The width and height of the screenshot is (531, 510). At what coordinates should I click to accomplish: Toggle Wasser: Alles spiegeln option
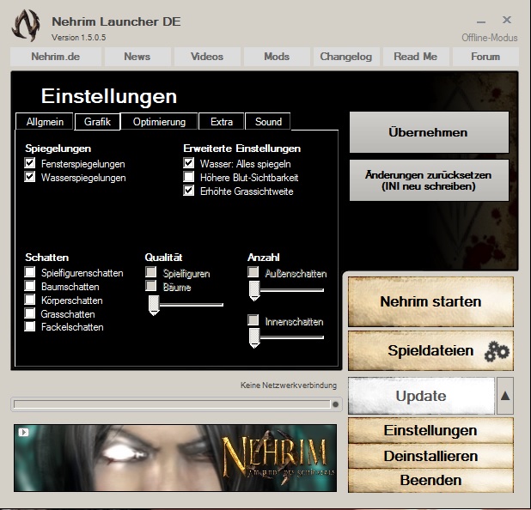coord(189,163)
